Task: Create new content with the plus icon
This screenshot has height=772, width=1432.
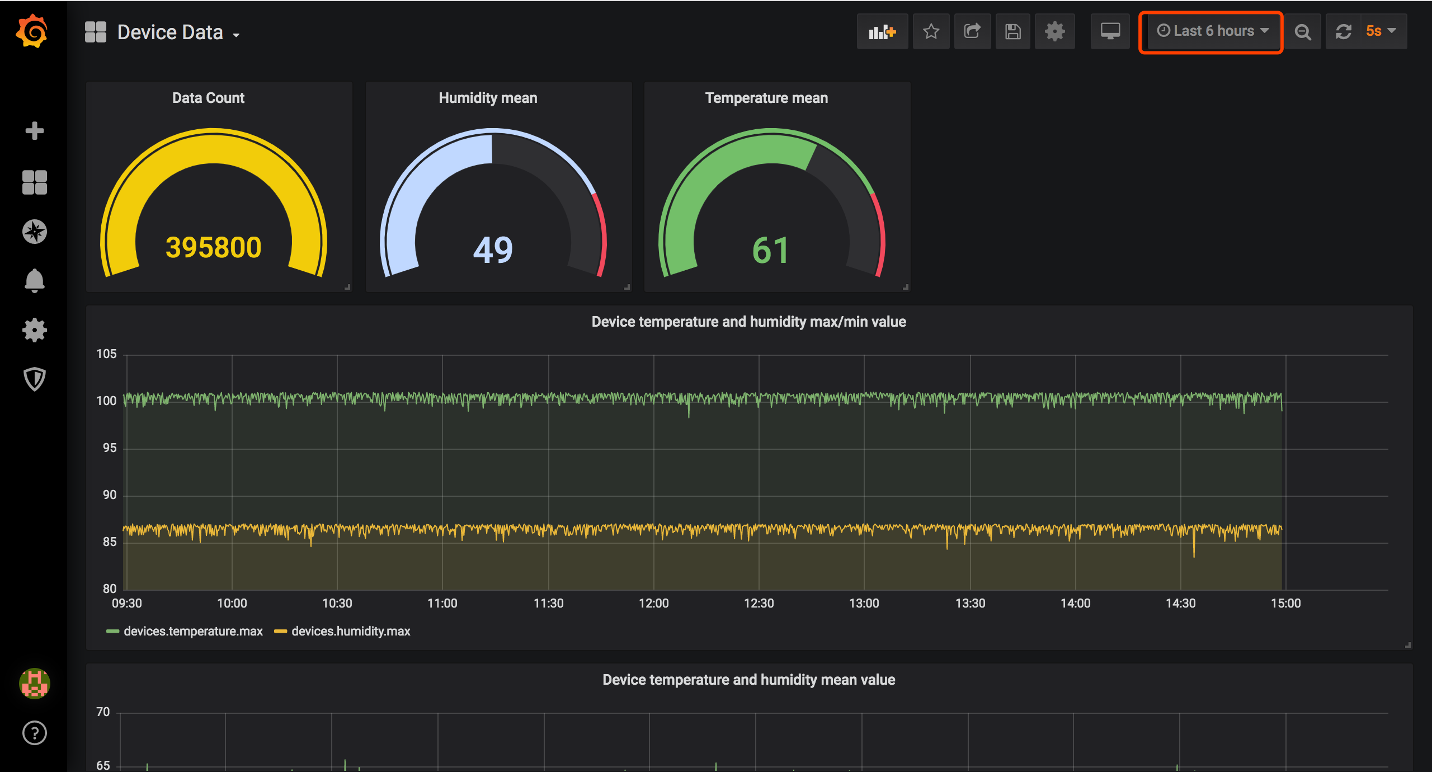Action: coord(35,130)
